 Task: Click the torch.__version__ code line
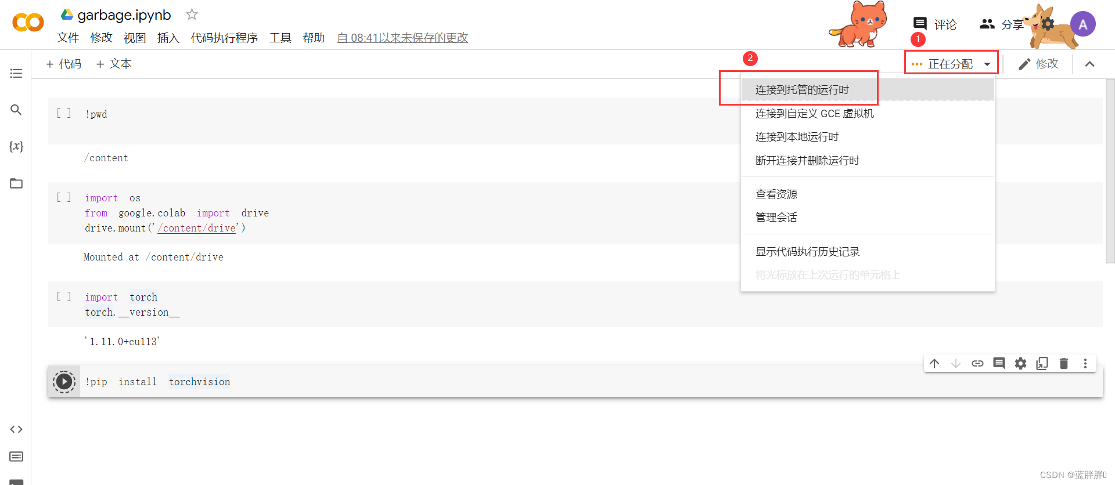[x=132, y=312]
